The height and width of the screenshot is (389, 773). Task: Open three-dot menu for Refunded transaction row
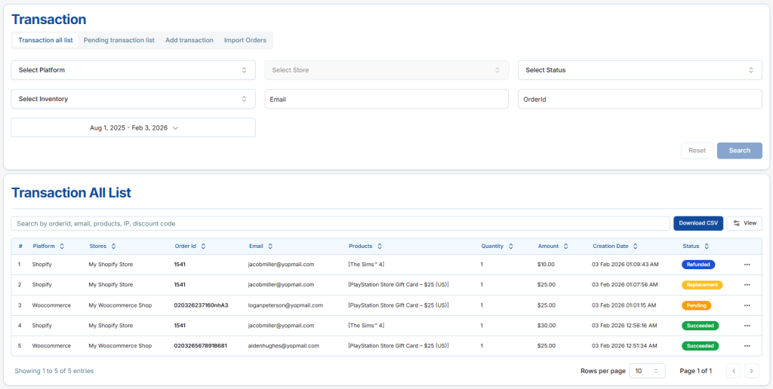coord(747,265)
